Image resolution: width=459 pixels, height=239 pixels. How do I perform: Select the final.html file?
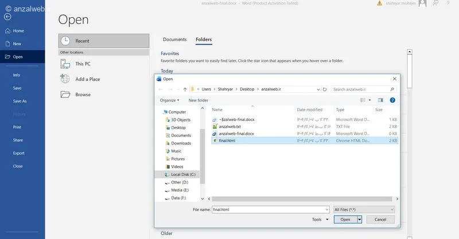(x=305, y=141)
